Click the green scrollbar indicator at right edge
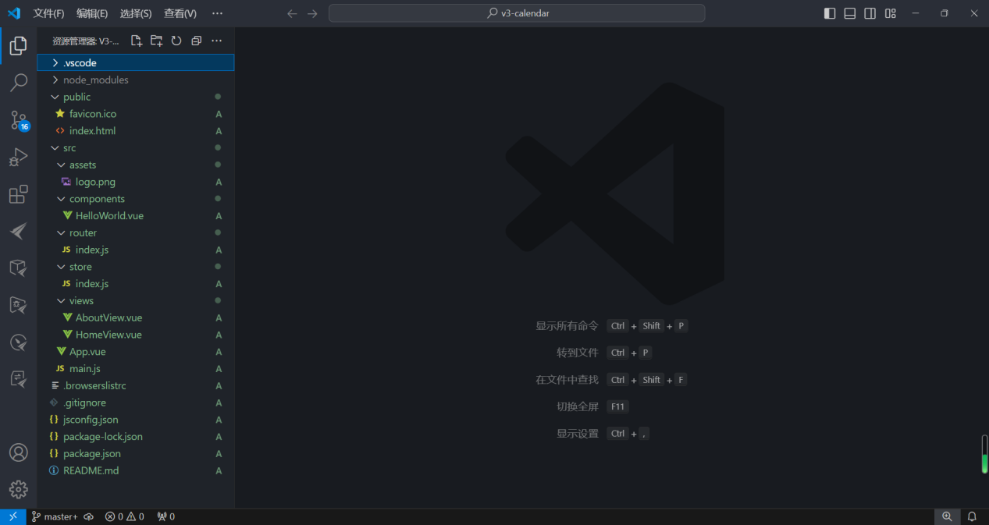 coord(984,454)
